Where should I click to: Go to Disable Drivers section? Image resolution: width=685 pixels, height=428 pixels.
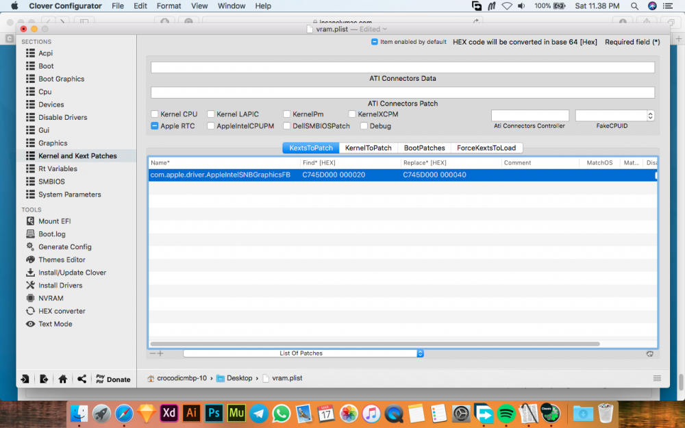point(62,117)
